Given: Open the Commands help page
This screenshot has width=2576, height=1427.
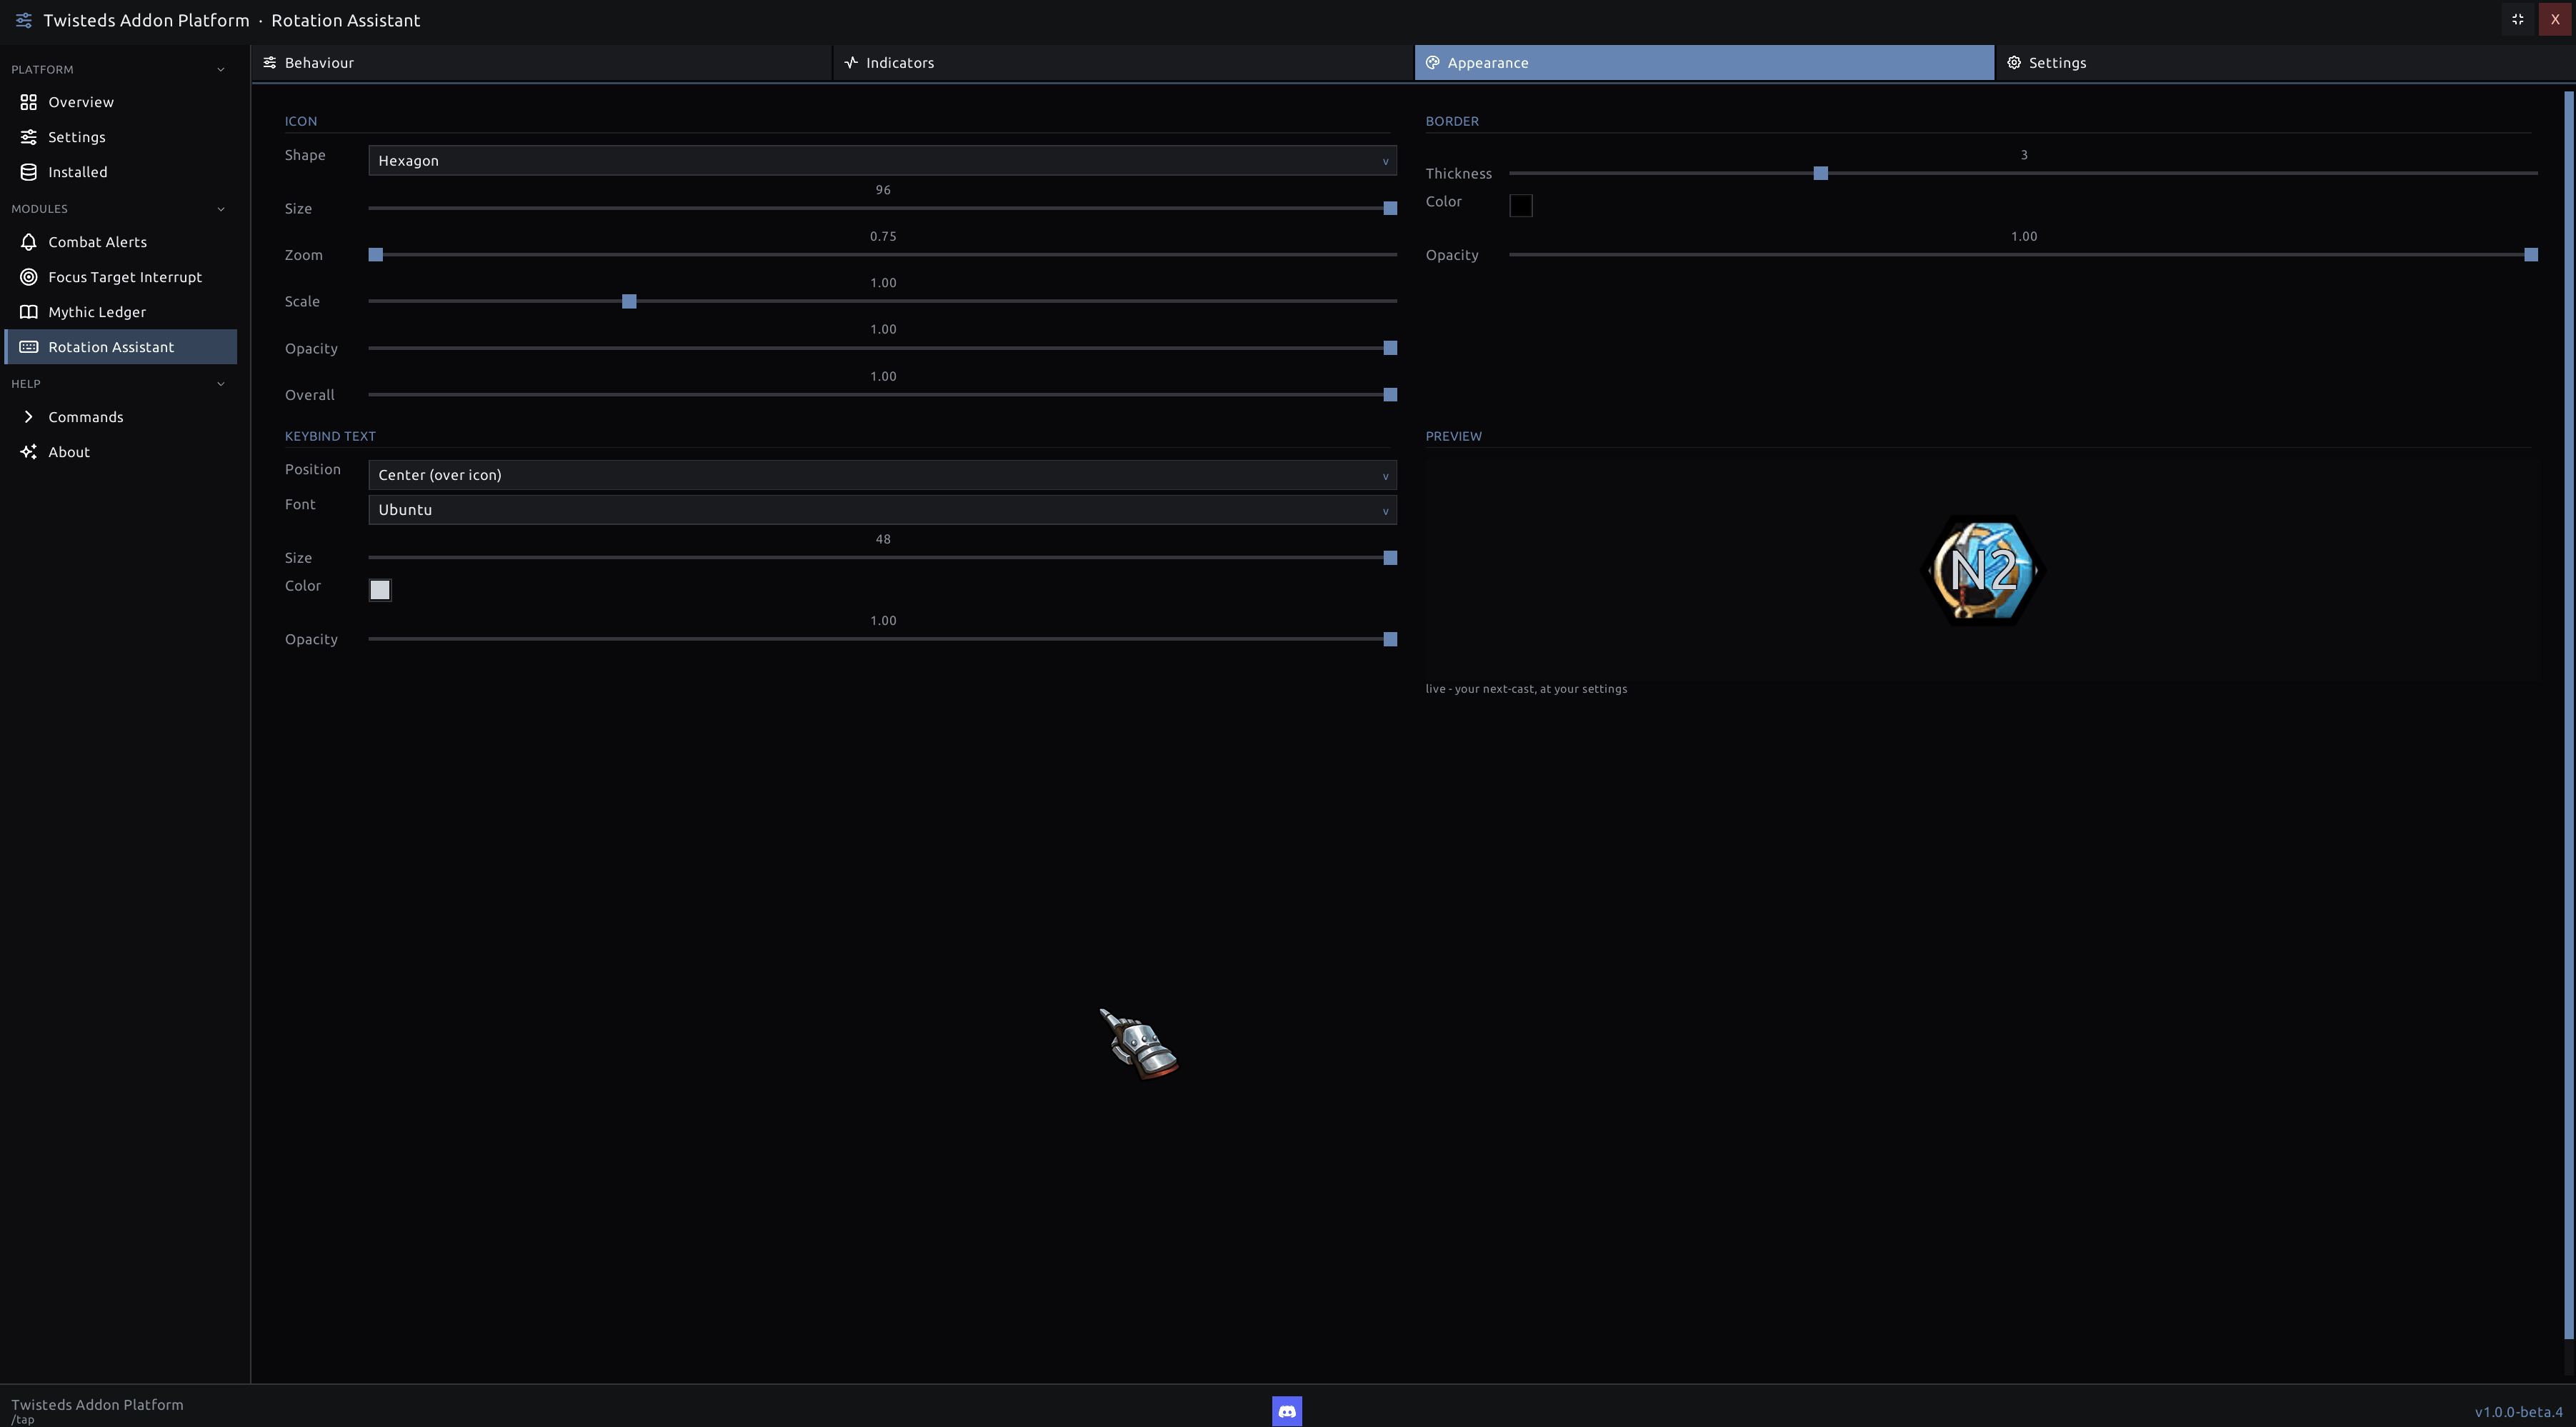Looking at the screenshot, I should pyautogui.click(x=121, y=417).
